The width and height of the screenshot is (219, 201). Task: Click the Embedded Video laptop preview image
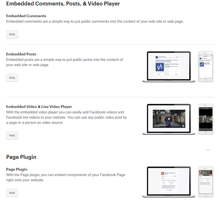pos(169,119)
